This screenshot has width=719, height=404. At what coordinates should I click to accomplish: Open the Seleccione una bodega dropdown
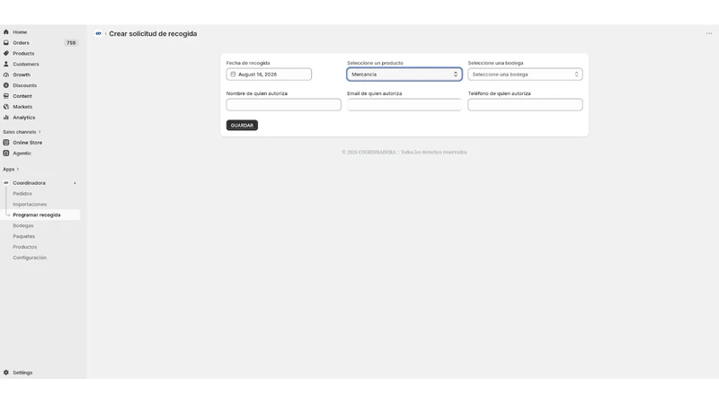525,75
